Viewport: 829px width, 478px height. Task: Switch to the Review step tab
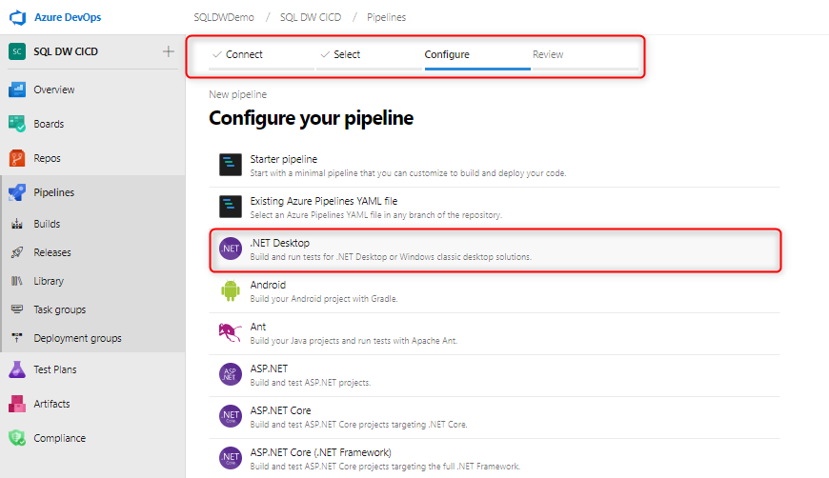[585, 55]
